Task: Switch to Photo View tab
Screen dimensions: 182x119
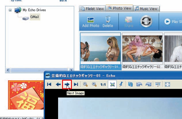Action: click(x=119, y=8)
